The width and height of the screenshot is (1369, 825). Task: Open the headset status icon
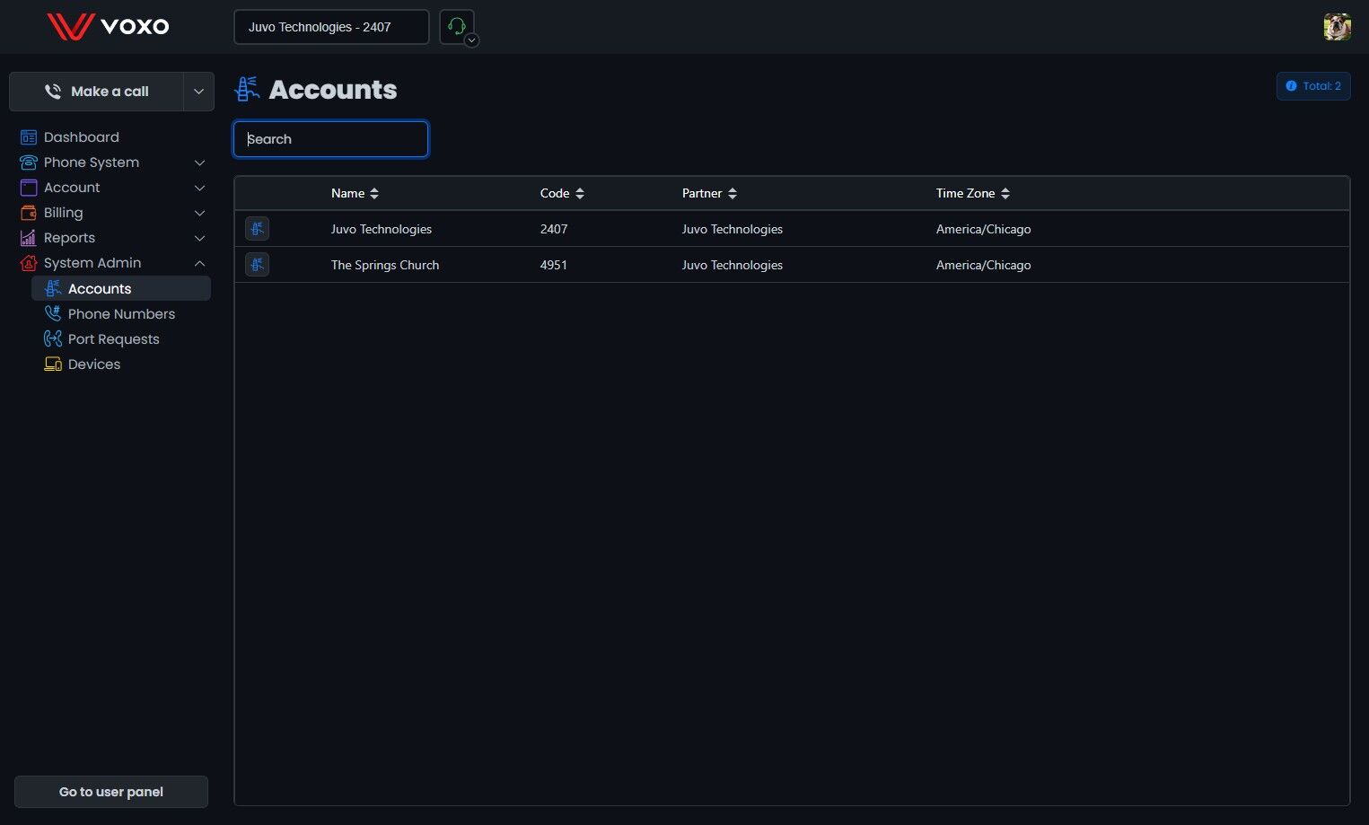pyautogui.click(x=457, y=26)
